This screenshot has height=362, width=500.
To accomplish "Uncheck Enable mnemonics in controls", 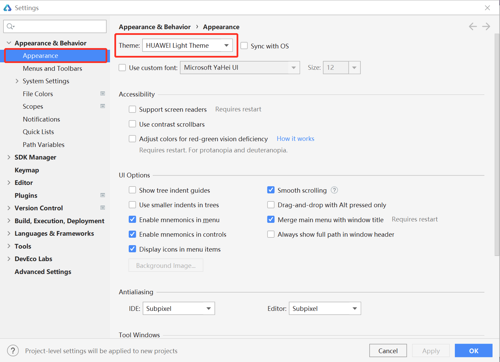I will (x=132, y=234).
